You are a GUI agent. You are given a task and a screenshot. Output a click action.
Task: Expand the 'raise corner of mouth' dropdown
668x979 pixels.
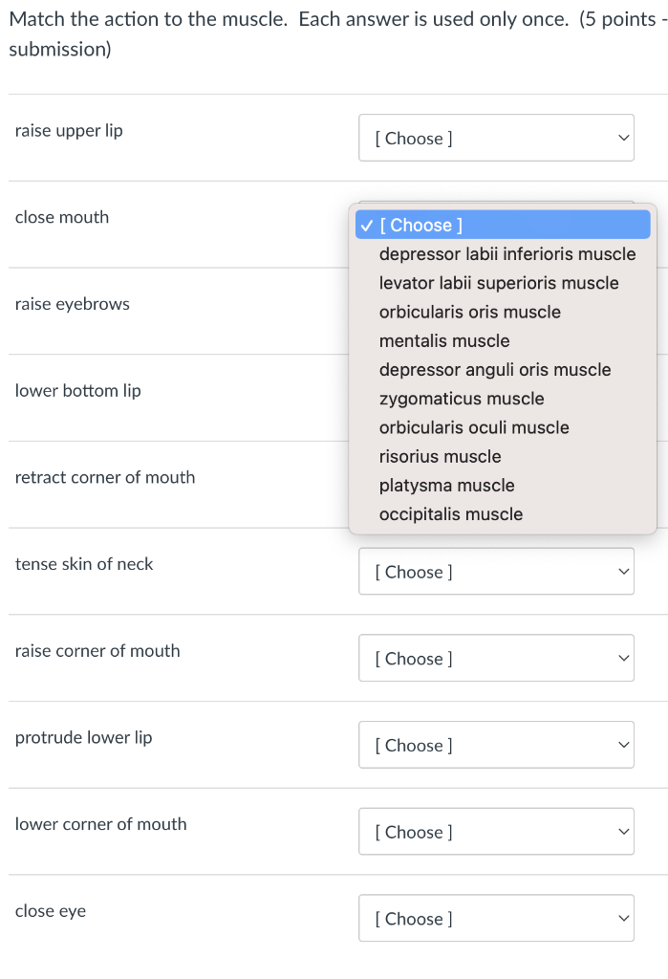(x=496, y=659)
